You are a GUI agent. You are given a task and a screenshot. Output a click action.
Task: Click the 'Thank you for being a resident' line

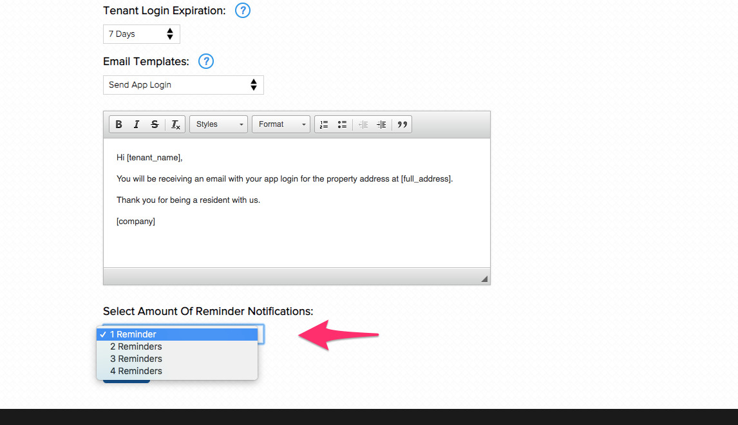[x=188, y=200]
